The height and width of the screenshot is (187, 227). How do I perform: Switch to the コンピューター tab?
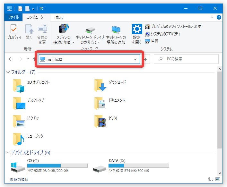tap(36, 17)
